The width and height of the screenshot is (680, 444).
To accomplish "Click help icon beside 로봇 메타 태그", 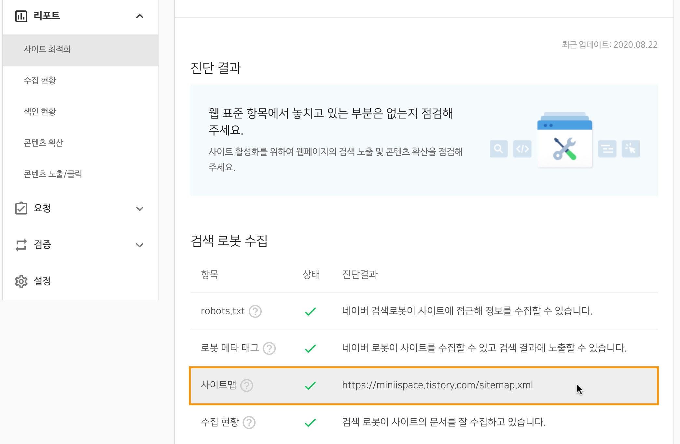I will click(x=269, y=348).
